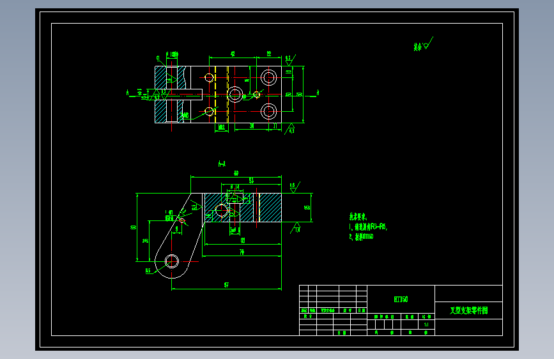Select the M12 dimension below top view
Viewport: 554px width, 359px height.
[222, 127]
